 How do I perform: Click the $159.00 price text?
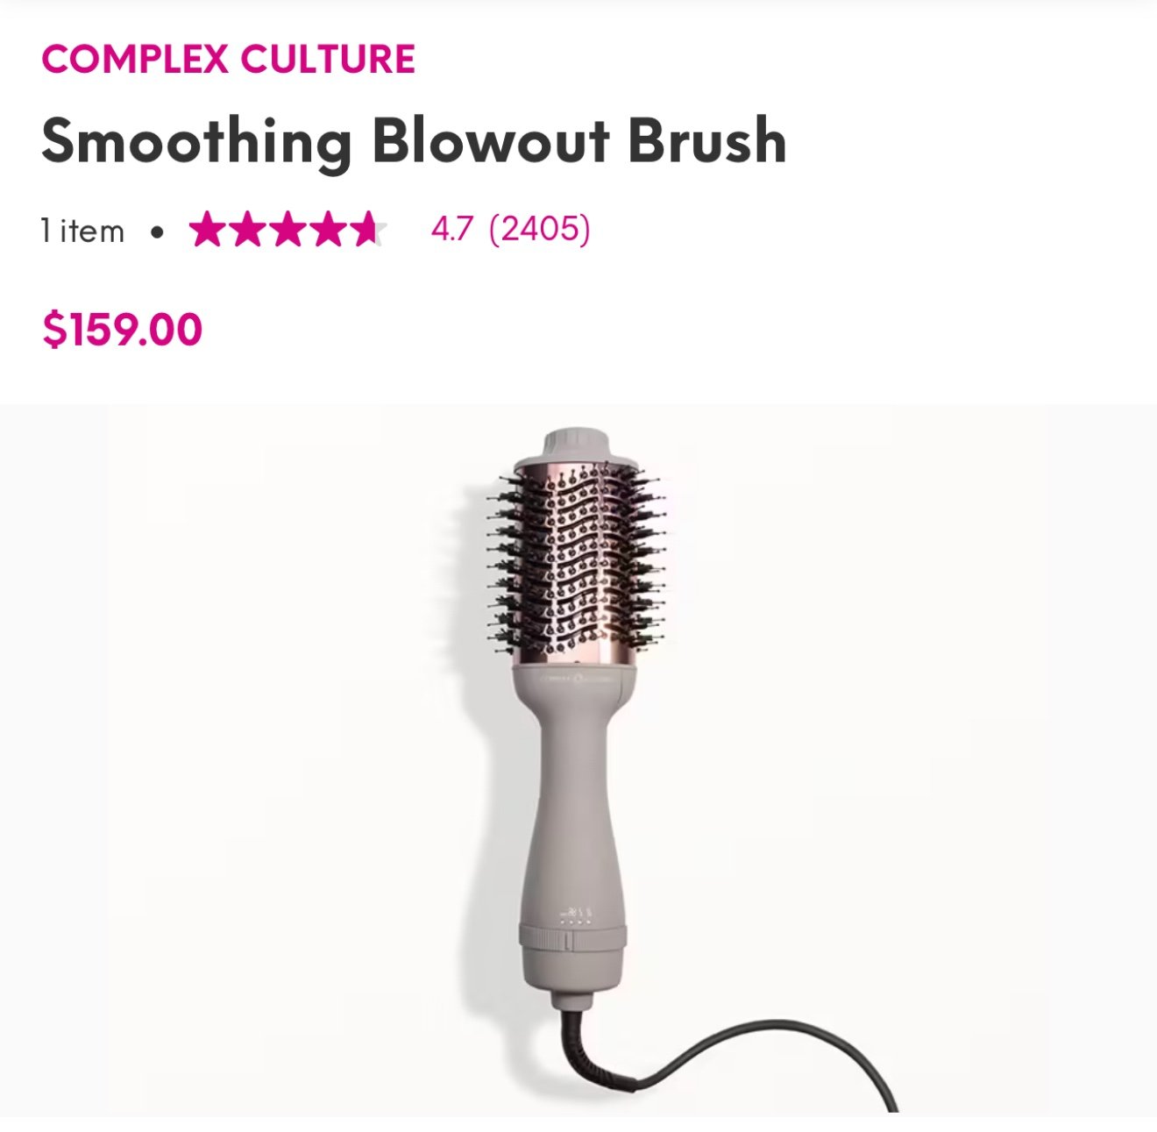coord(123,330)
